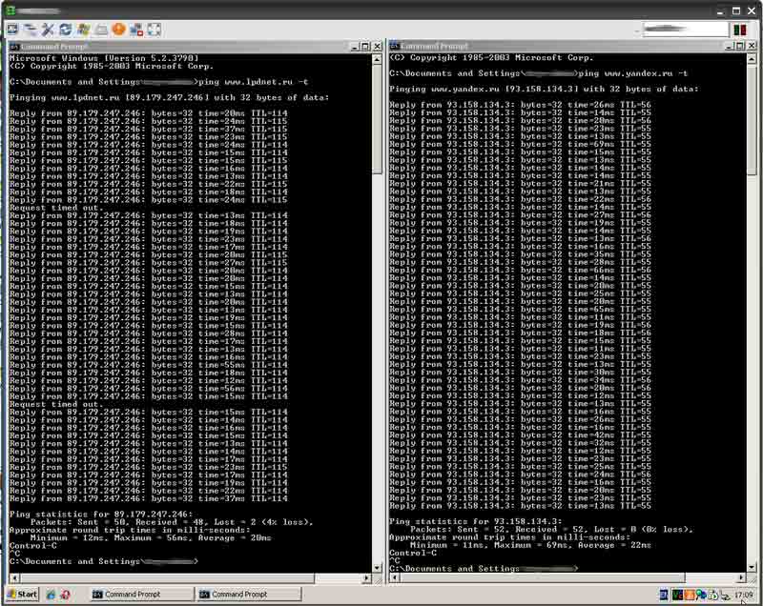763x606 pixels.
Task: Click "Ping statistics for 93.158.134.3:" line
Action: click(x=475, y=521)
